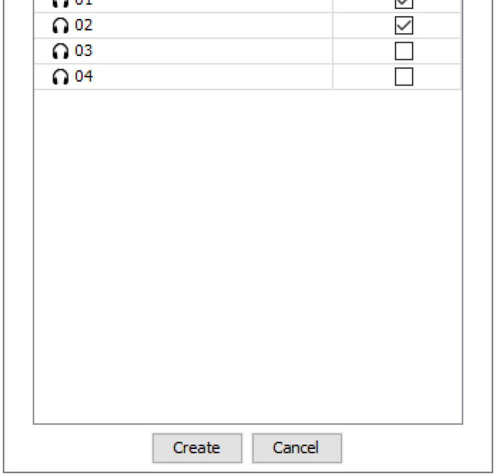Tick the checkbox in row 04
This screenshot has height=476, width=496.
[x=404, y=77]
